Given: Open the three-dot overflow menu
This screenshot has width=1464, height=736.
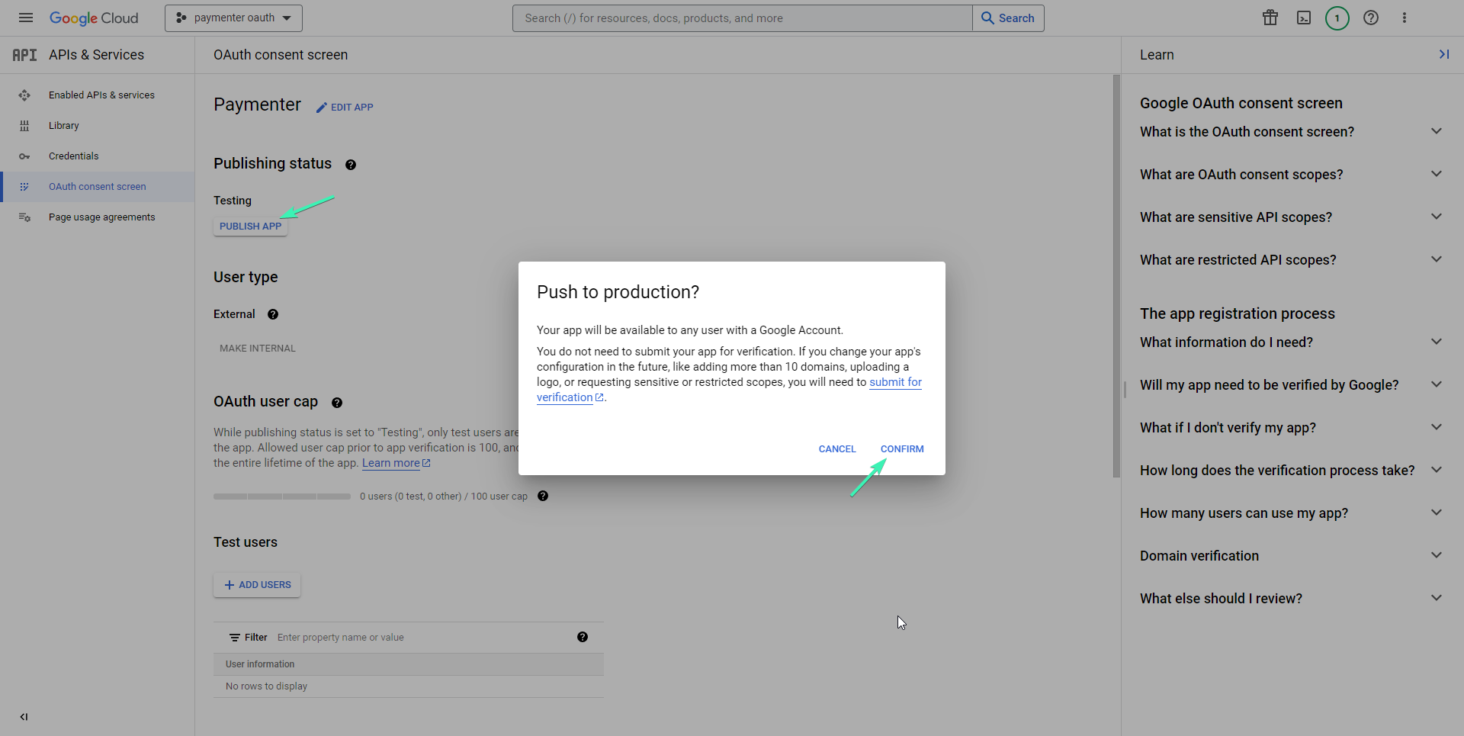Looking at the screenshot, I should click(x=1405, y=18).
